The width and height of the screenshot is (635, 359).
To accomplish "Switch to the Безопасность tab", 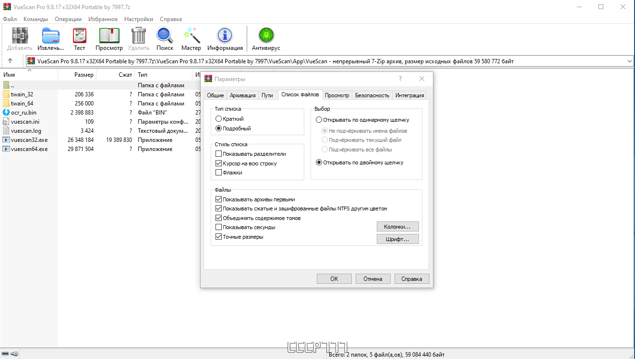I will point(372,95).
